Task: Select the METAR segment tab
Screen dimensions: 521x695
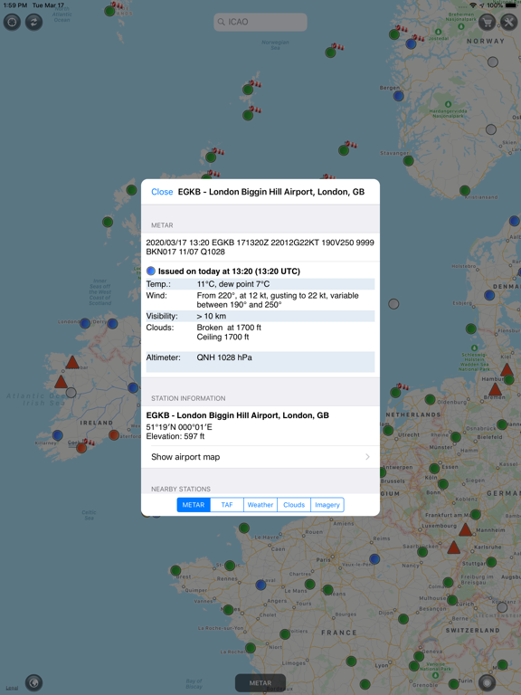Action: 194,505
